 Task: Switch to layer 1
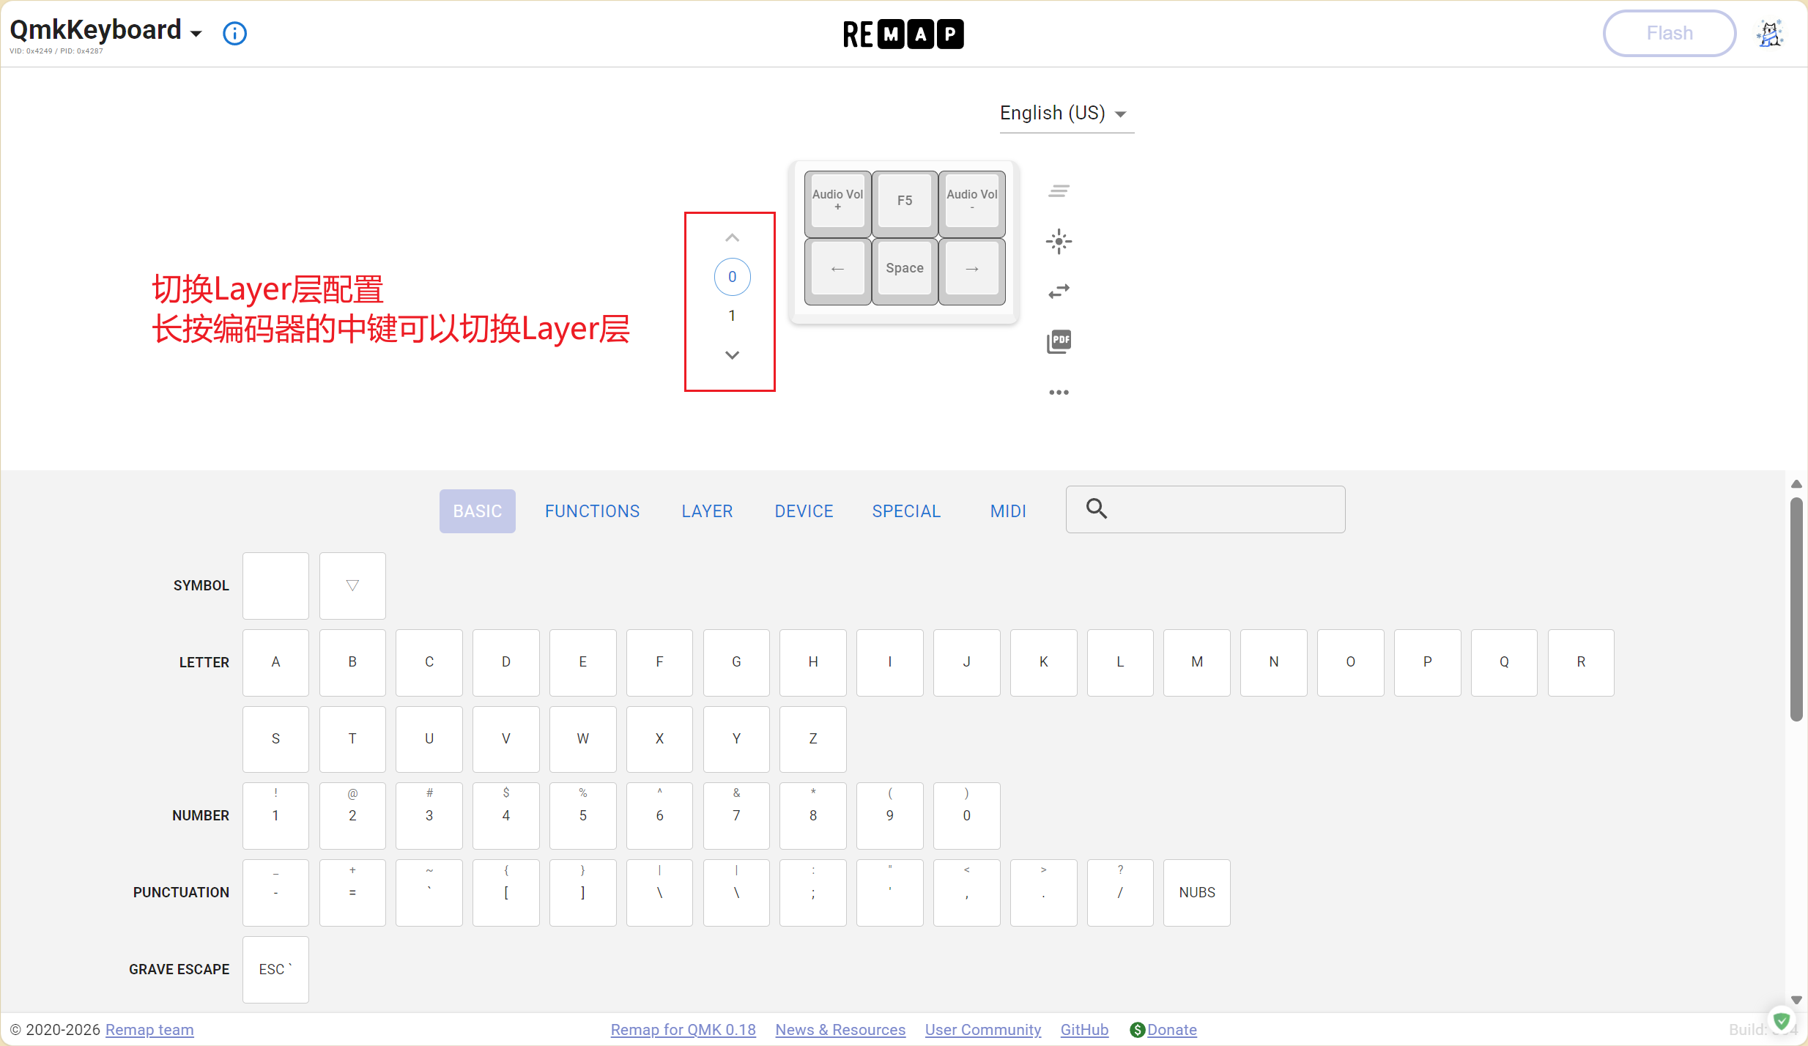732,316
